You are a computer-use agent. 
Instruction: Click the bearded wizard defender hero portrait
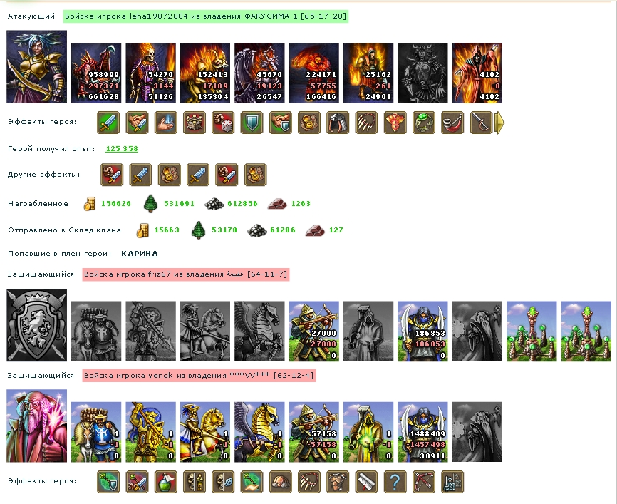tap(36, 426)
